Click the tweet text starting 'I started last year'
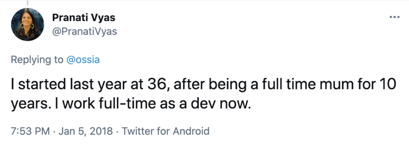The width and height of the screenshot is (409, 145). [203, 95]
